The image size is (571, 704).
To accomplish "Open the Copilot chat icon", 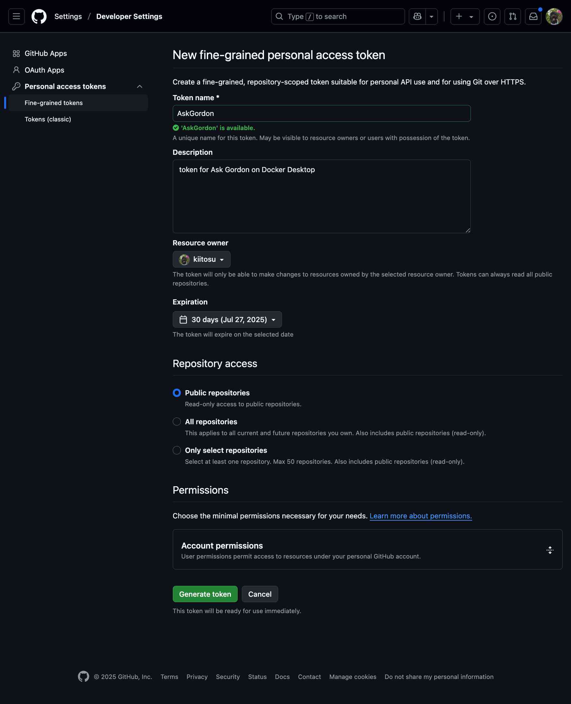I will 417,16.
